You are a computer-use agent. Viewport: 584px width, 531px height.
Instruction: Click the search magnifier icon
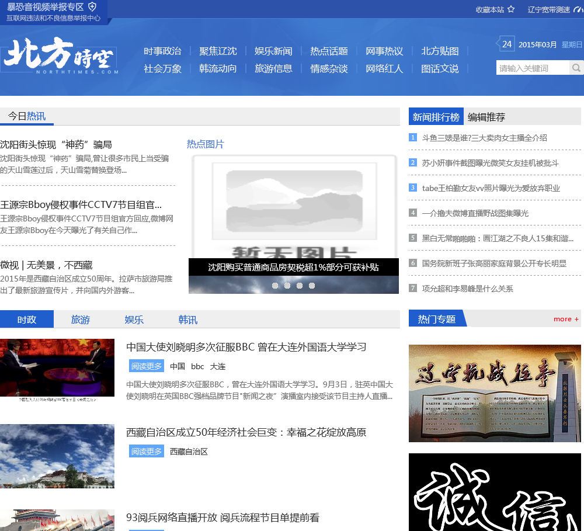[x=576, y=68]
